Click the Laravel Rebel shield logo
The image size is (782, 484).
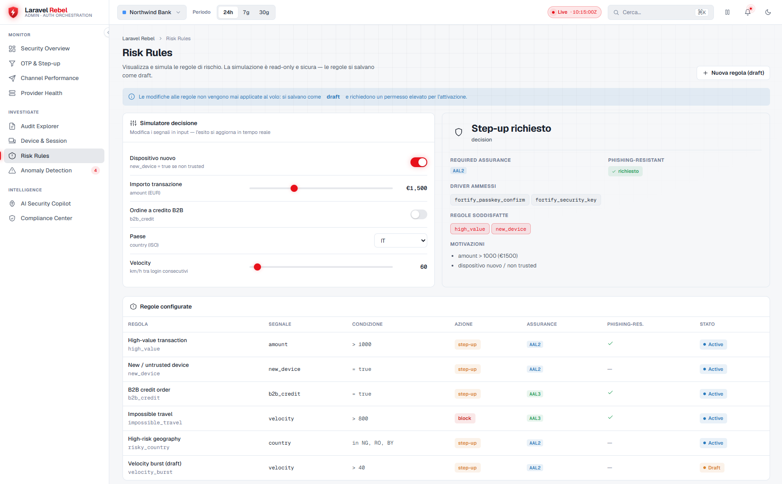tap(13, 12)
